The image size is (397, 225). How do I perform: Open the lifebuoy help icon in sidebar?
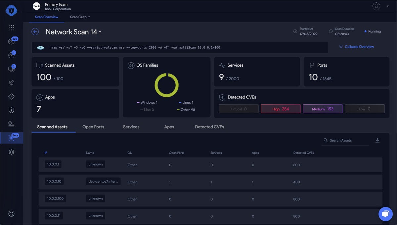pos(11,214)
